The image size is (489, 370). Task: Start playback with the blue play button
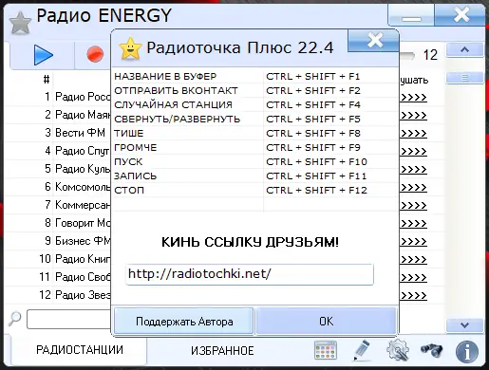click(44, 55)
